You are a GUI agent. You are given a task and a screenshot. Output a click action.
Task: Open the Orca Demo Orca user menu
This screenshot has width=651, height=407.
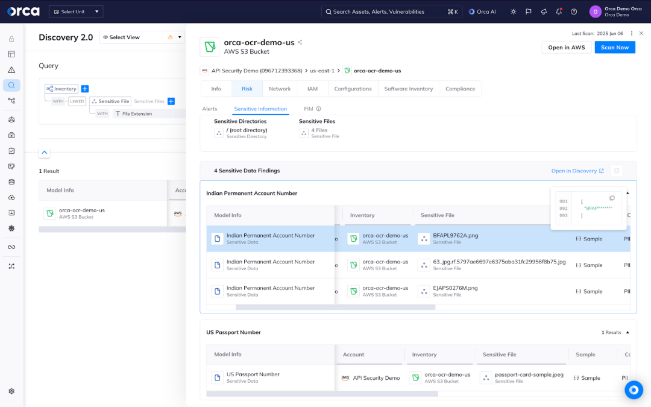pyautogui.click(x=615, y=11)
